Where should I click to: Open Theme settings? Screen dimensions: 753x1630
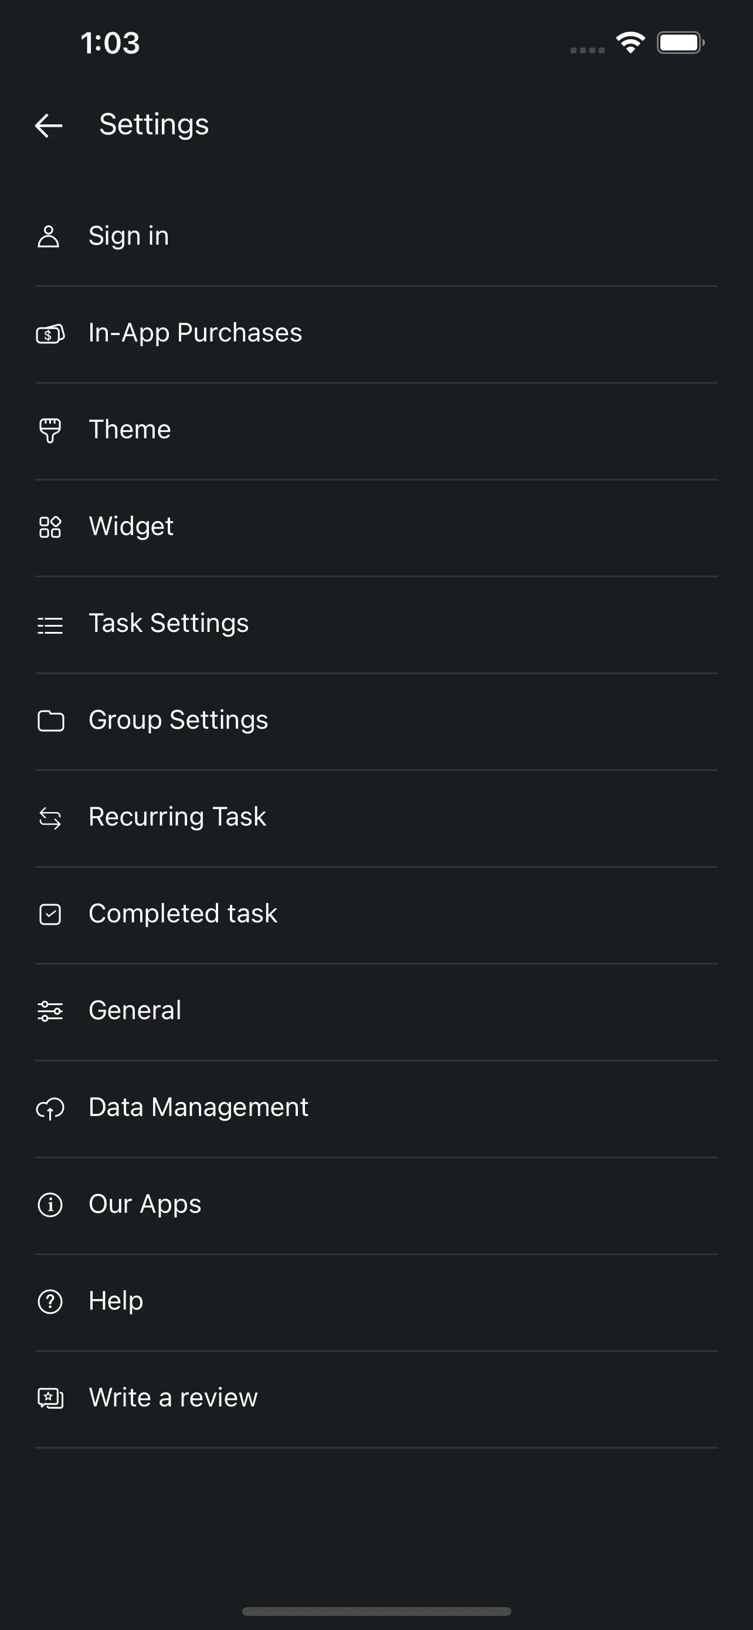(376, 431)
